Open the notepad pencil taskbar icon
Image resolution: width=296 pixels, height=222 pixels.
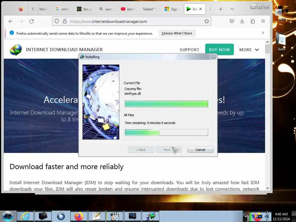(97, 216)
